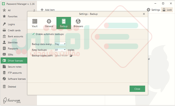The width and height of the screenshot is (175, 106).
Task: Click the Settings gear icon
Action: click(x=148, y=10)
